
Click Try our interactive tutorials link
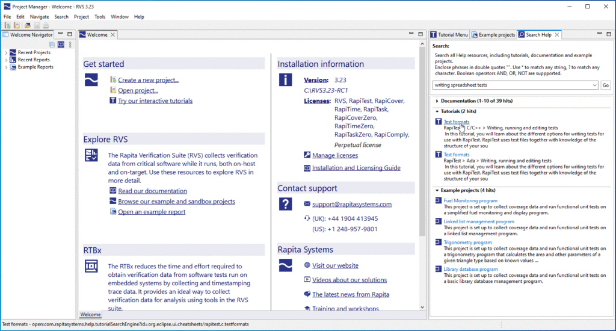(x=155, y=101)
